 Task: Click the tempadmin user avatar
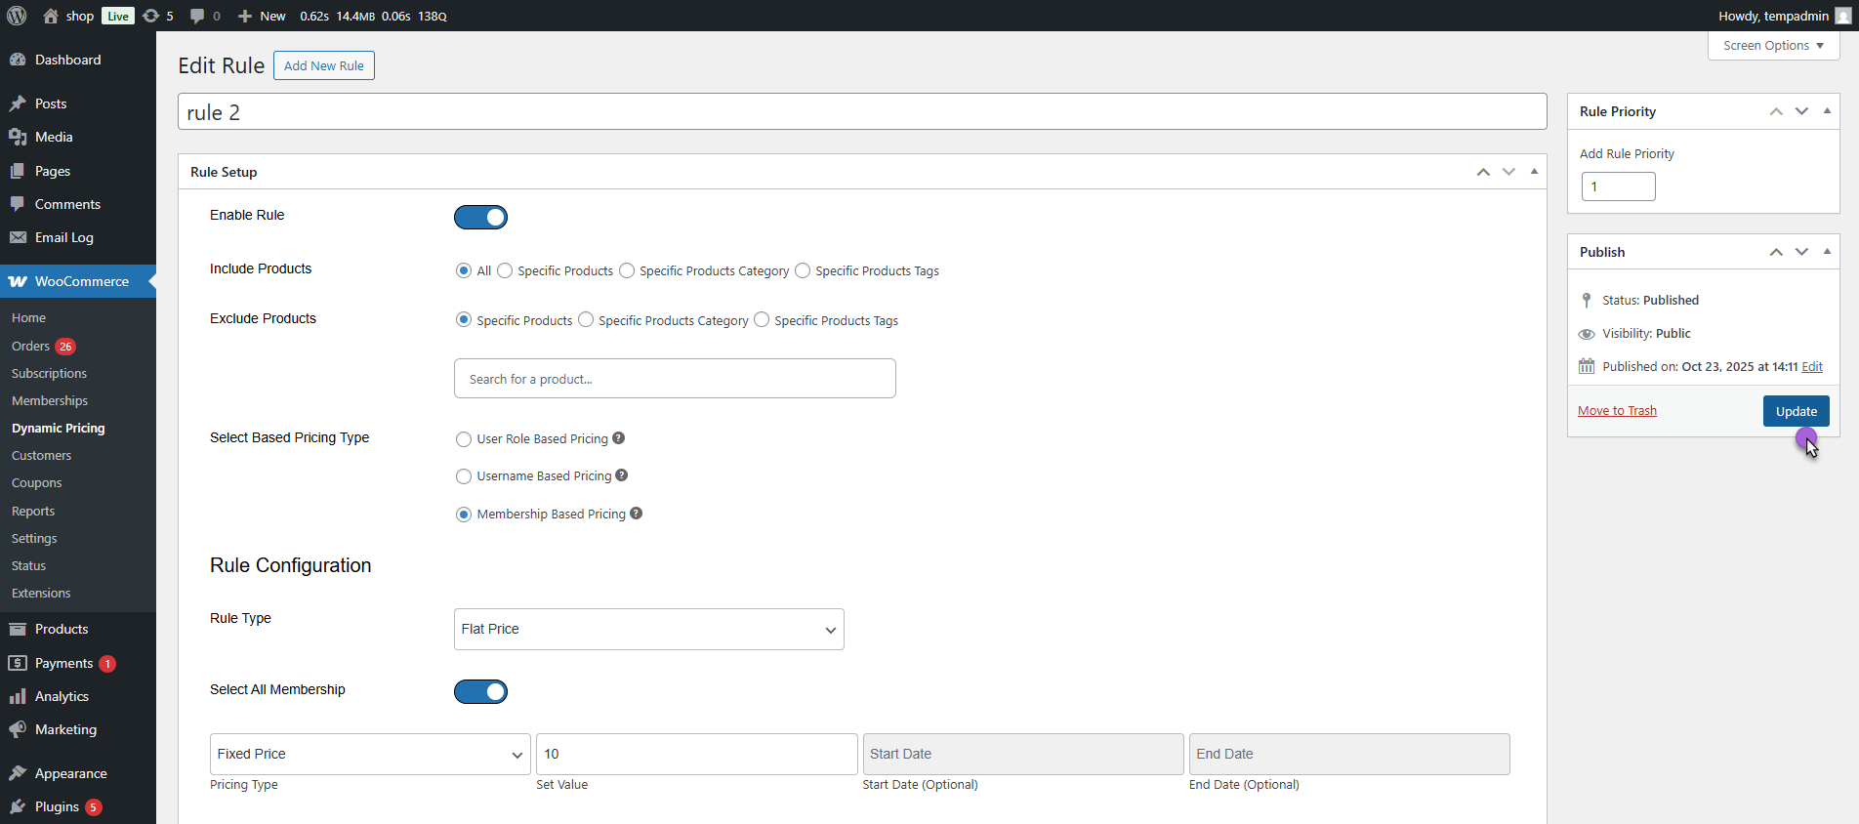pos(1842,16)
